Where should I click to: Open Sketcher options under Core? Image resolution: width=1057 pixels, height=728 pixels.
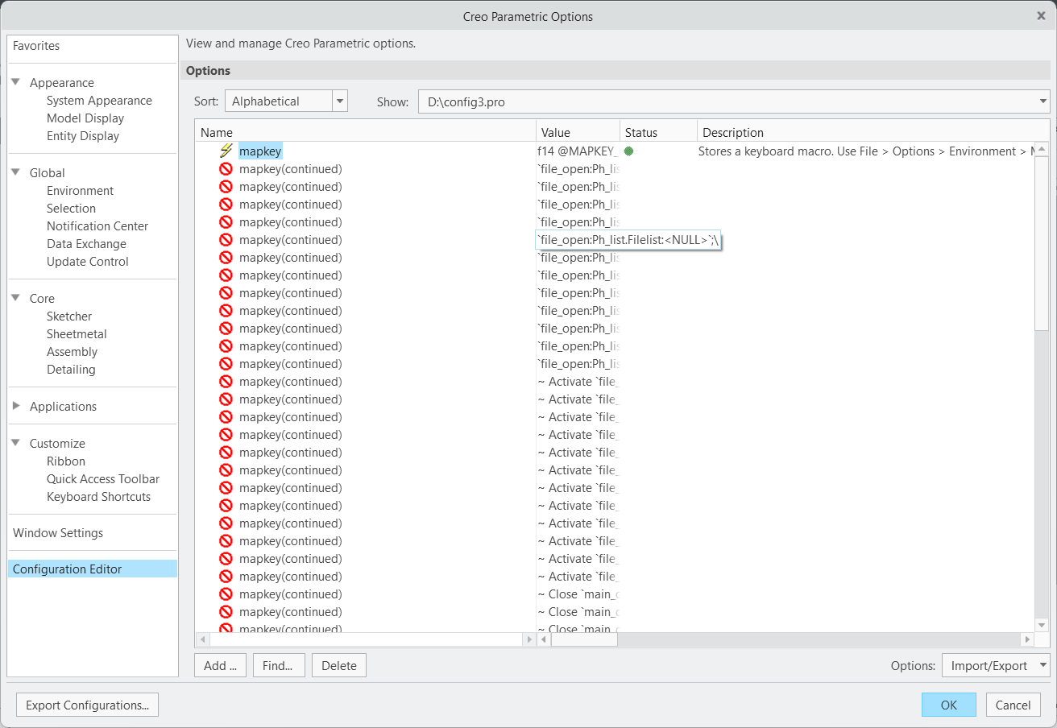[x=68, y=316]
